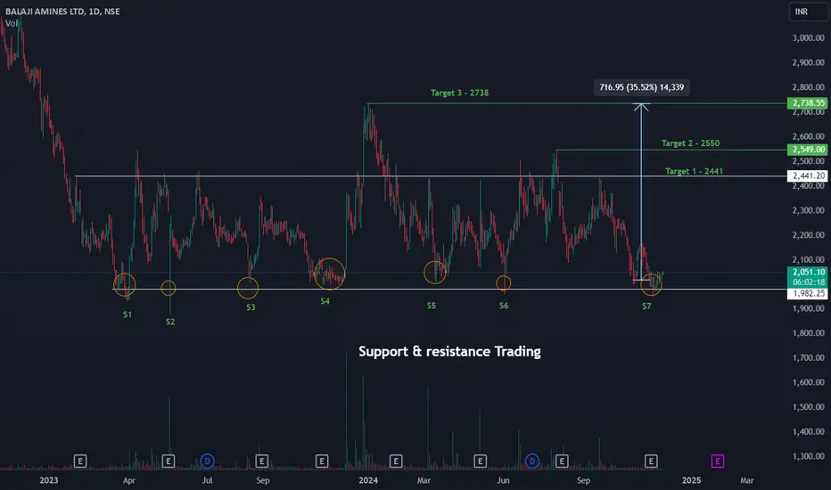
Task: Open the earnings E marker before Jun 2024
Action: tap(481, 461)
